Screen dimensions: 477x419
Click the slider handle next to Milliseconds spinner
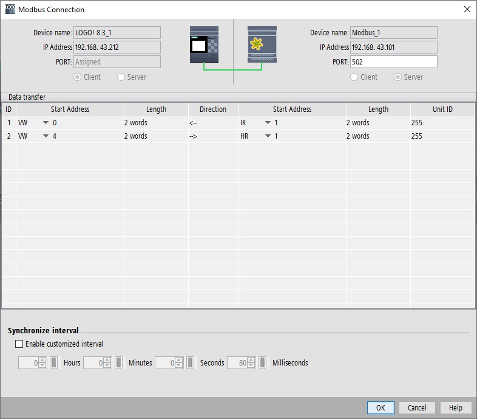(x=262, y=362)
